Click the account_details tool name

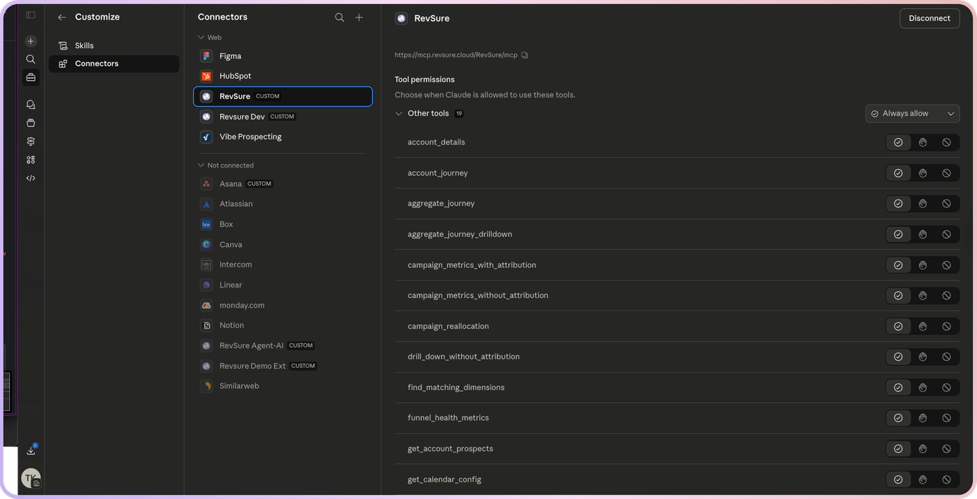(436, 142)
